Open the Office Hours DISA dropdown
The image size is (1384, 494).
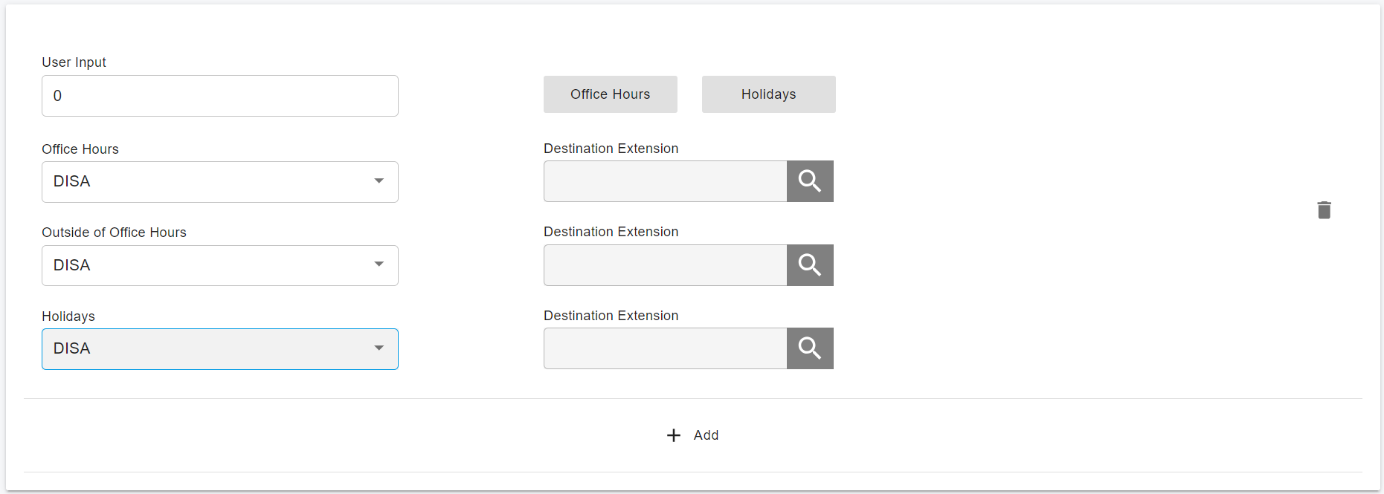208,182
